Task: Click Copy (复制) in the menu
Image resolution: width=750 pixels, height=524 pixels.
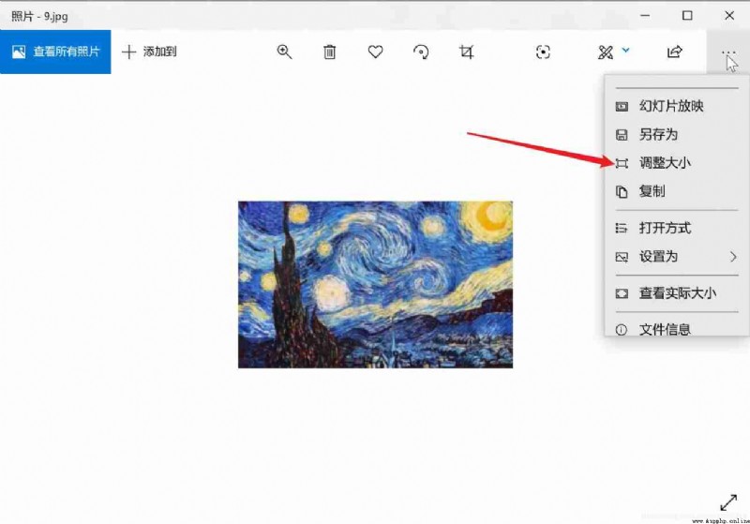Action: (676, 191)
